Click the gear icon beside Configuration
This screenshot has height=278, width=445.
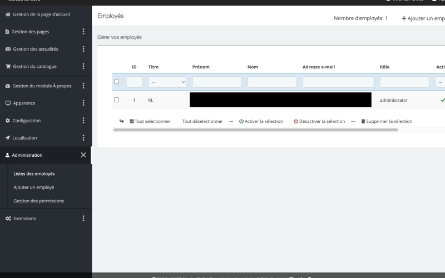tap(8, 121)
